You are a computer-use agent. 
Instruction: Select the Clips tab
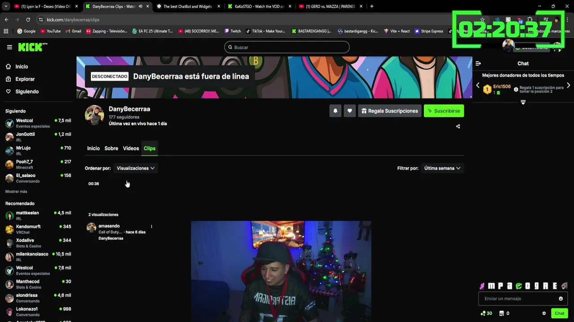pos(149,148)
